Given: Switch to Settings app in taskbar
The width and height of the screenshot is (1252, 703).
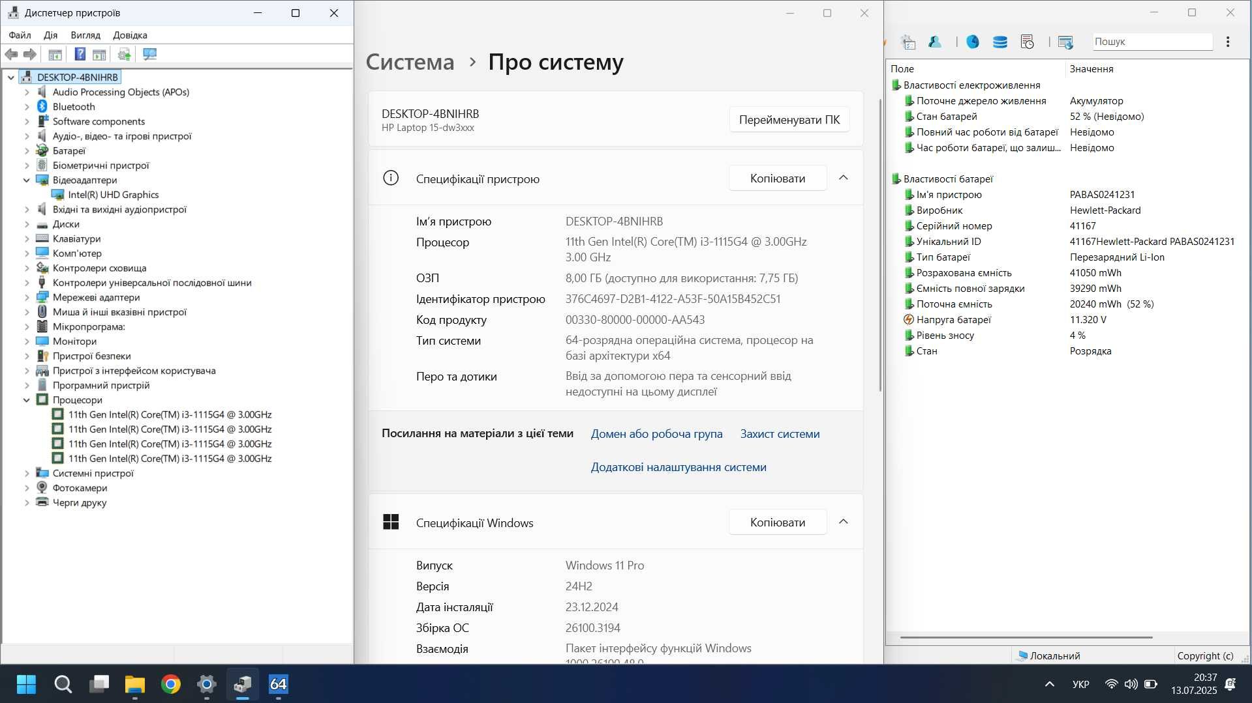Looking at the screenshot, I should tap(207, 684).
